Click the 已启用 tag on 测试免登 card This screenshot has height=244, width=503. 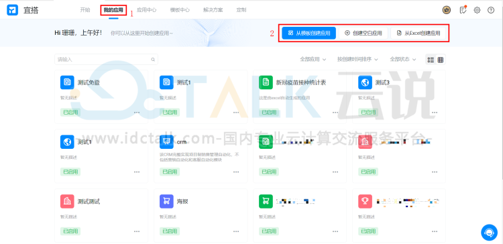(70, 112)
